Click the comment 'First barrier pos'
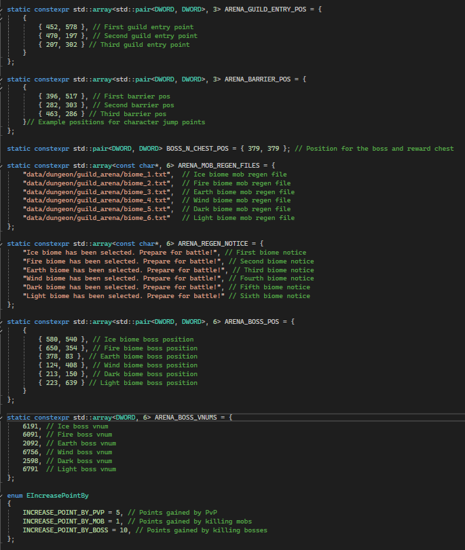 pyautogui.click(x=131, y=96)
